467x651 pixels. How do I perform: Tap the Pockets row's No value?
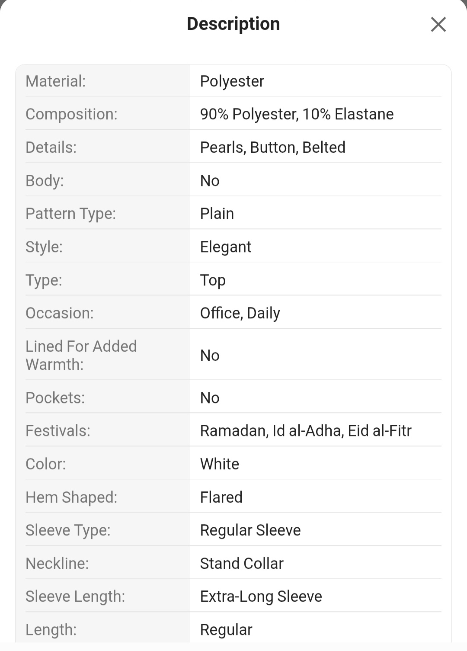click(210, 398)
